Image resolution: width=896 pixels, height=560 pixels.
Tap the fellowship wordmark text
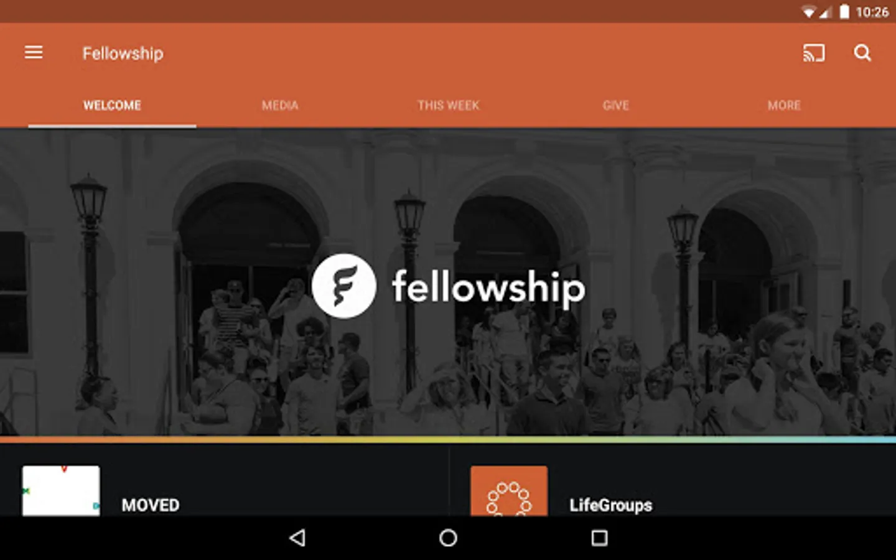(x=488, y=288)
